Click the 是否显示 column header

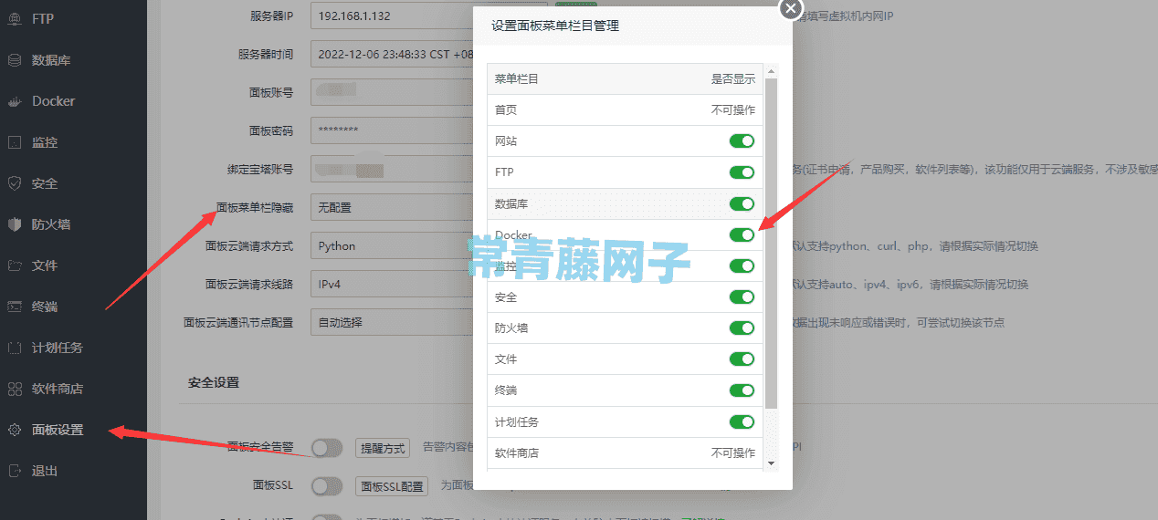point(733,79)
